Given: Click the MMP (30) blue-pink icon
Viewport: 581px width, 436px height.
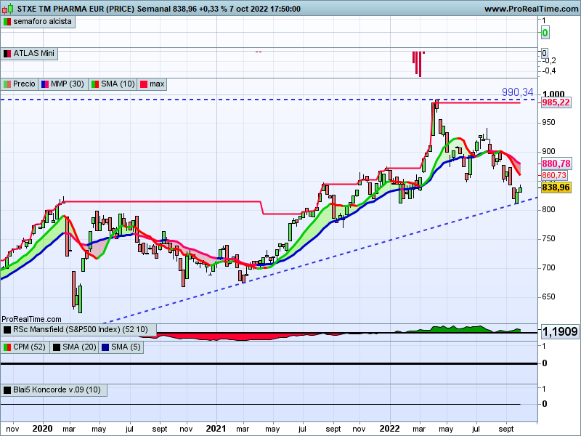Looking at the screenshot, I should [45, 84].
